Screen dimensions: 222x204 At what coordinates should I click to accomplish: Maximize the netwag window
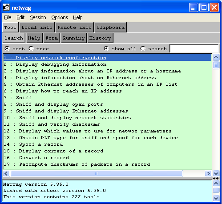pyautogui.click(x=204, y=7)
